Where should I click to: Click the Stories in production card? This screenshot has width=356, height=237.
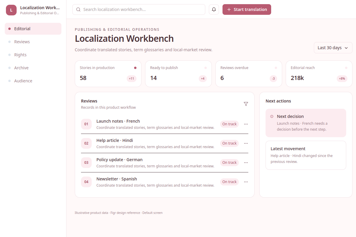tap(108, 74)
